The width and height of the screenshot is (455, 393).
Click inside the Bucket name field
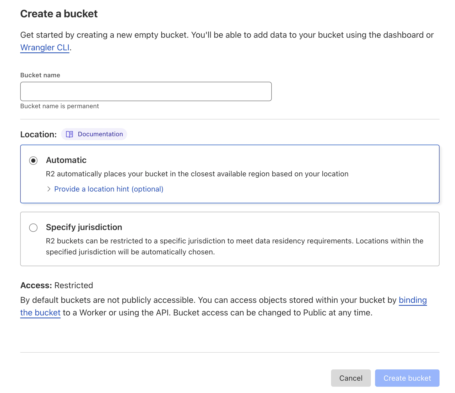pyautogui.click(x=146, y=91)
